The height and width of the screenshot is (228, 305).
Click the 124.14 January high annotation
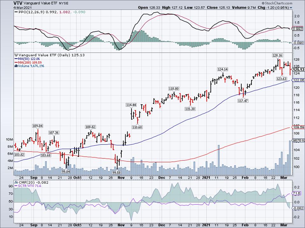(x=223, y=69)
